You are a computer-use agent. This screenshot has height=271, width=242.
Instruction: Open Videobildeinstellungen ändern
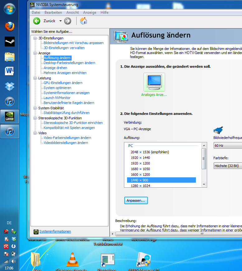point(66,143)
